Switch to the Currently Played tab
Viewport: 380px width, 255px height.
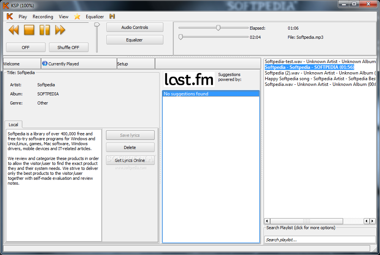click(79, 64)
